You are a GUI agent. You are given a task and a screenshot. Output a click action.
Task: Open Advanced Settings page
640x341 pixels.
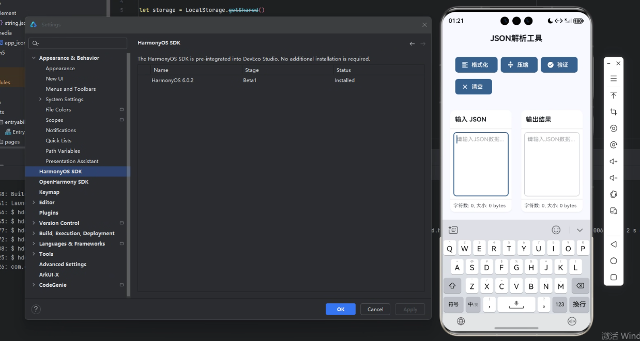pos(63,264)
